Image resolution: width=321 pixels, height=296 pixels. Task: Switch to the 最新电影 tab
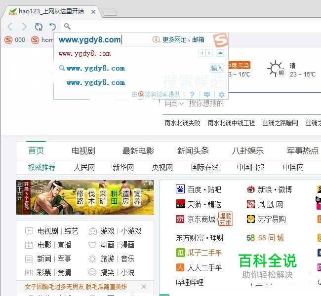point(138,151)
